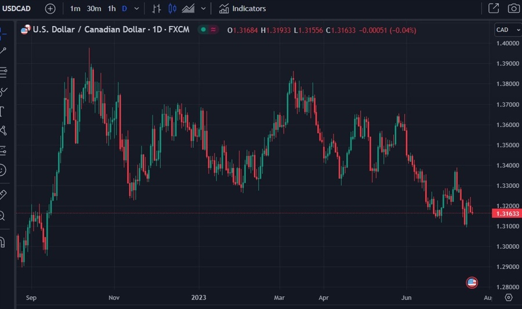Open the share/popout chart icon

(x=494, y=8)
